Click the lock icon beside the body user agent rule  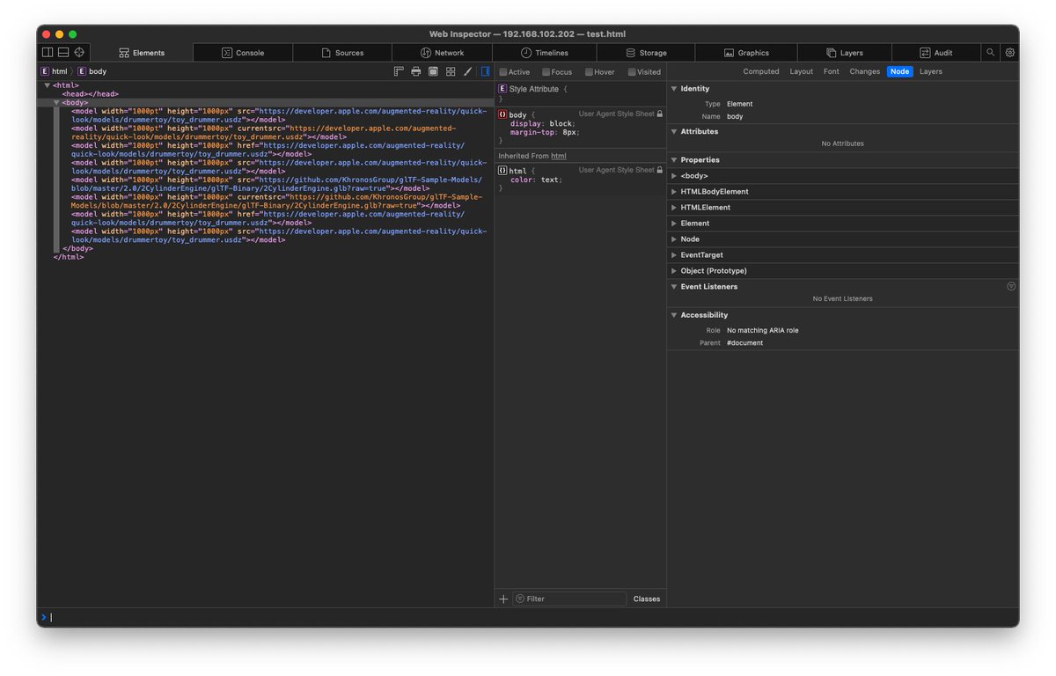660,114
